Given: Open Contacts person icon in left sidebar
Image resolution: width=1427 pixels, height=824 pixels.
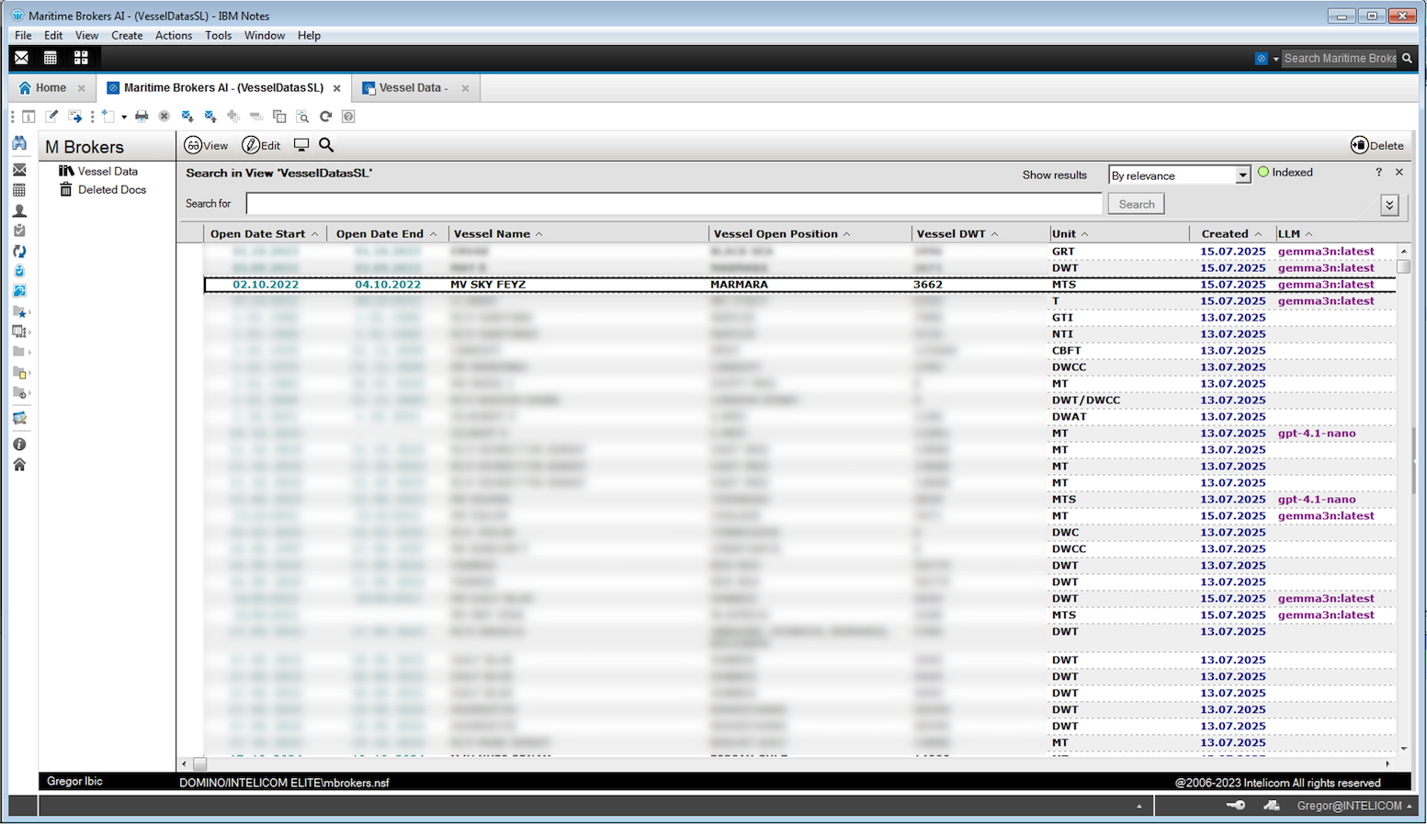Looking at the screenshot, I should pyautogui.click(x=19, y=210).
